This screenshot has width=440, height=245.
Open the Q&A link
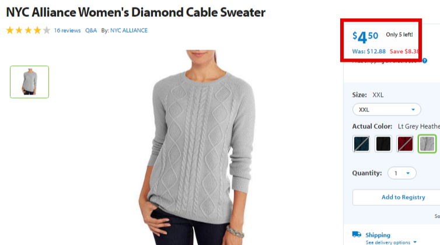(91, 30)
